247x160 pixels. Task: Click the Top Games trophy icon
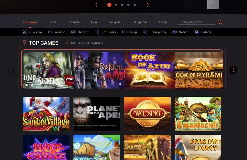point(25,43)
